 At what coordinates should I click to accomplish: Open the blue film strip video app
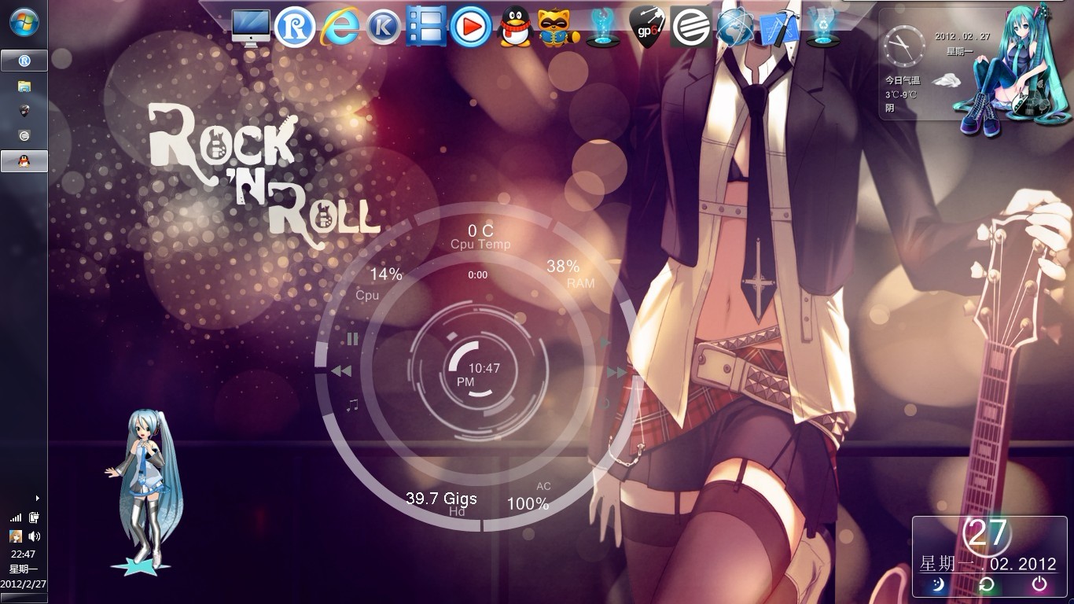427,27
